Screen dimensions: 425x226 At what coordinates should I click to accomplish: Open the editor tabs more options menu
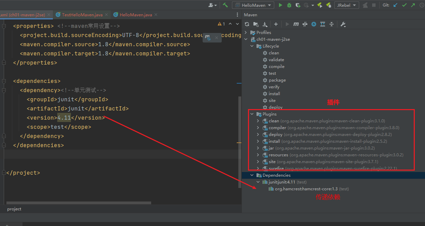pos(238,15)
